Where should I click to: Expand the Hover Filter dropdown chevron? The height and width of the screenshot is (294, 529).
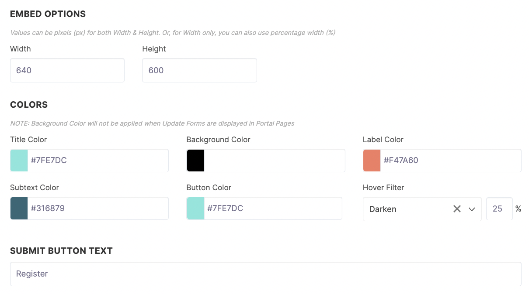472,209
